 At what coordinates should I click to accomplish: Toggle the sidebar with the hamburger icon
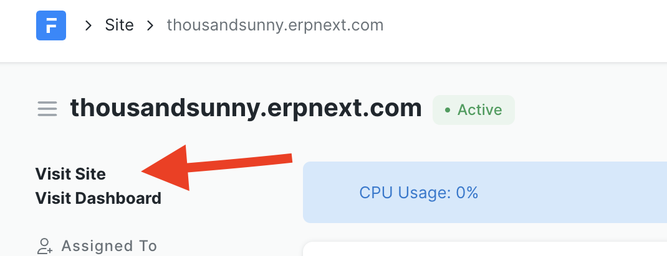coord(47,109)
